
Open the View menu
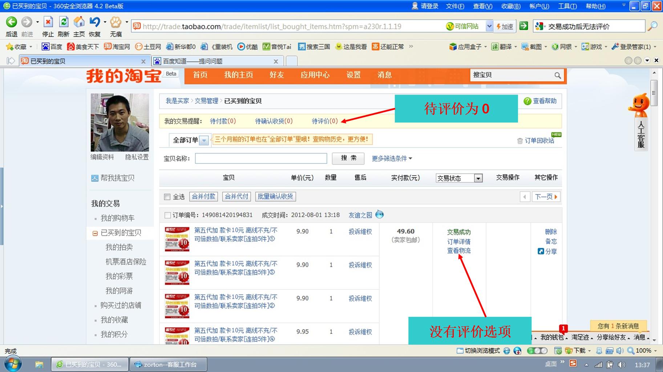tap(482, 6)
